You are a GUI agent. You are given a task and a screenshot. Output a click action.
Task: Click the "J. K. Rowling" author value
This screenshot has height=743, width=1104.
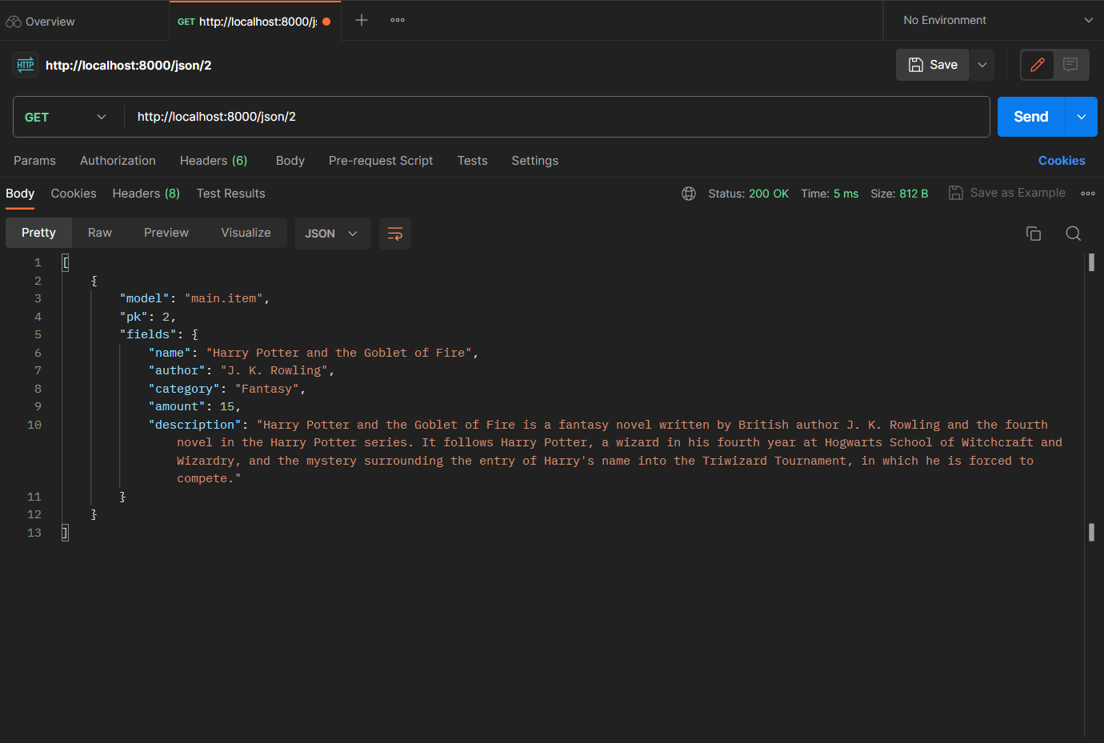pos(274,370)
